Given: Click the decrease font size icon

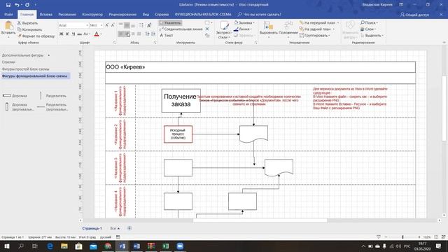Looking at the screenshot, I should (x=113, y=25).
